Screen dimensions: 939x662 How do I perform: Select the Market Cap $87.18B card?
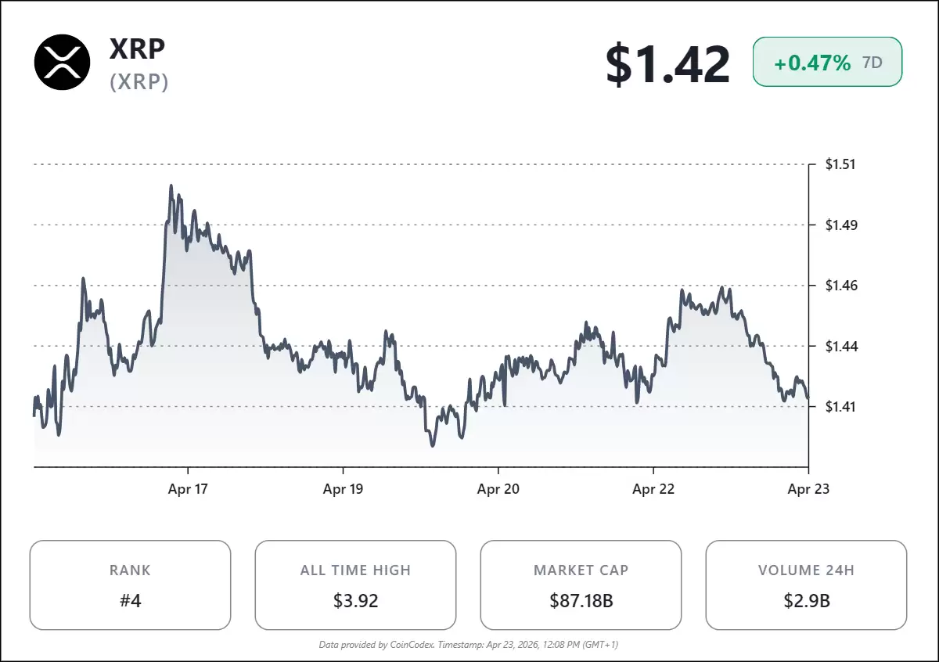point(581,585)
